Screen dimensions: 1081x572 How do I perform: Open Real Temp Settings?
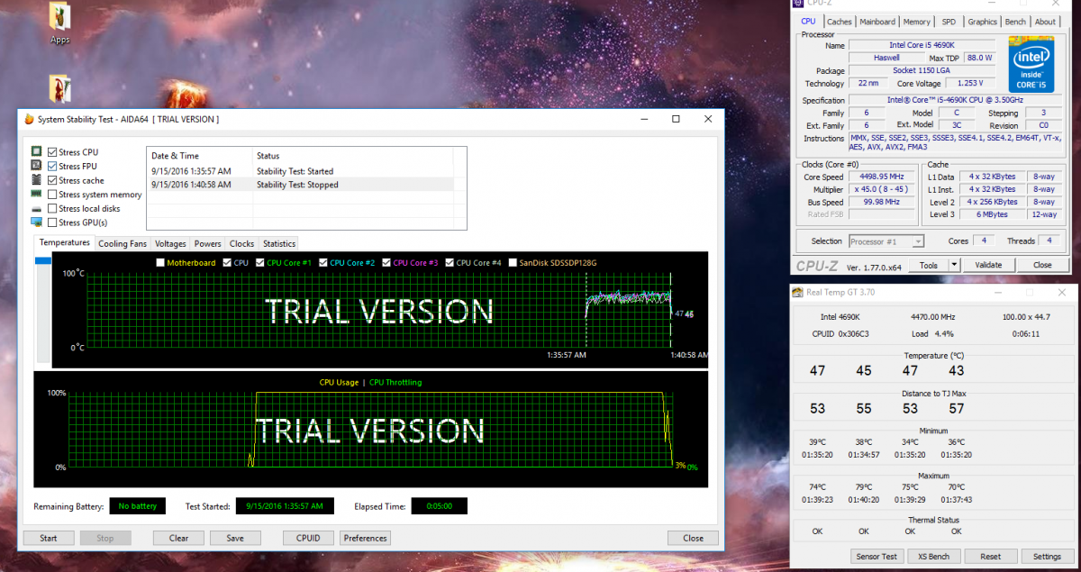pyautogui.click(x=1047, y=556)
